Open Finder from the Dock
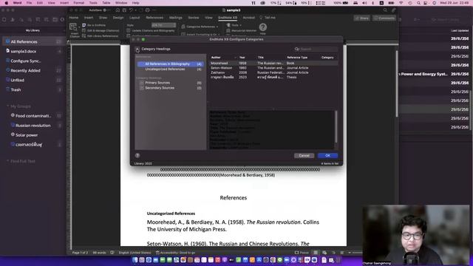The image size is (473, 266). tap(135, 259)
